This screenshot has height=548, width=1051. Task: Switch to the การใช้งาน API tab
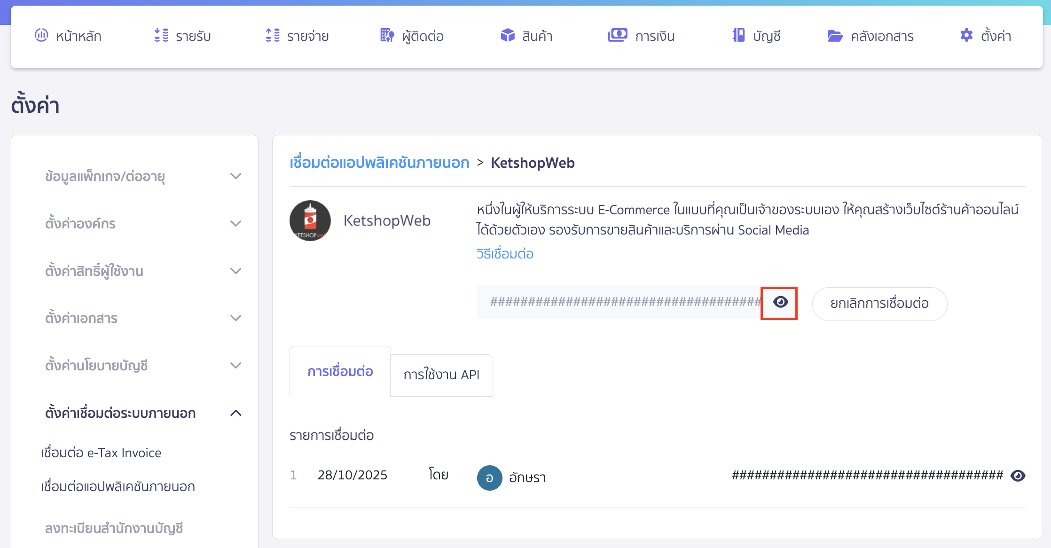tap(441, 375)
